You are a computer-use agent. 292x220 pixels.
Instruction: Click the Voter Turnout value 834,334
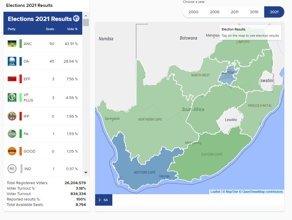pos(78,194)
